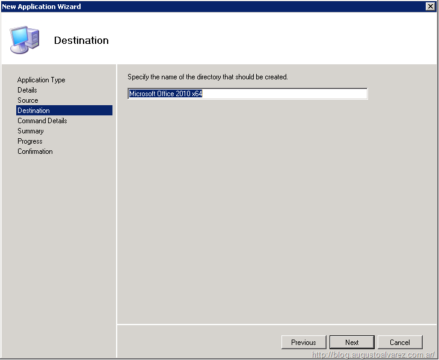Click the 'Specify the name of the directory' label
Viewport: 439px width, 360px height.
point(207,77)
